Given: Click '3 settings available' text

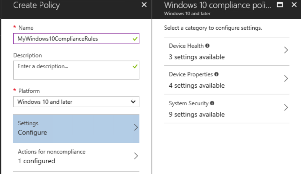Looking at the screenshot, I should [197, 57].
